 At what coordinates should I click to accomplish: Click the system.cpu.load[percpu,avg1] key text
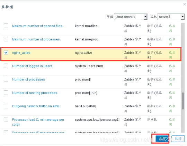(97, 120)
